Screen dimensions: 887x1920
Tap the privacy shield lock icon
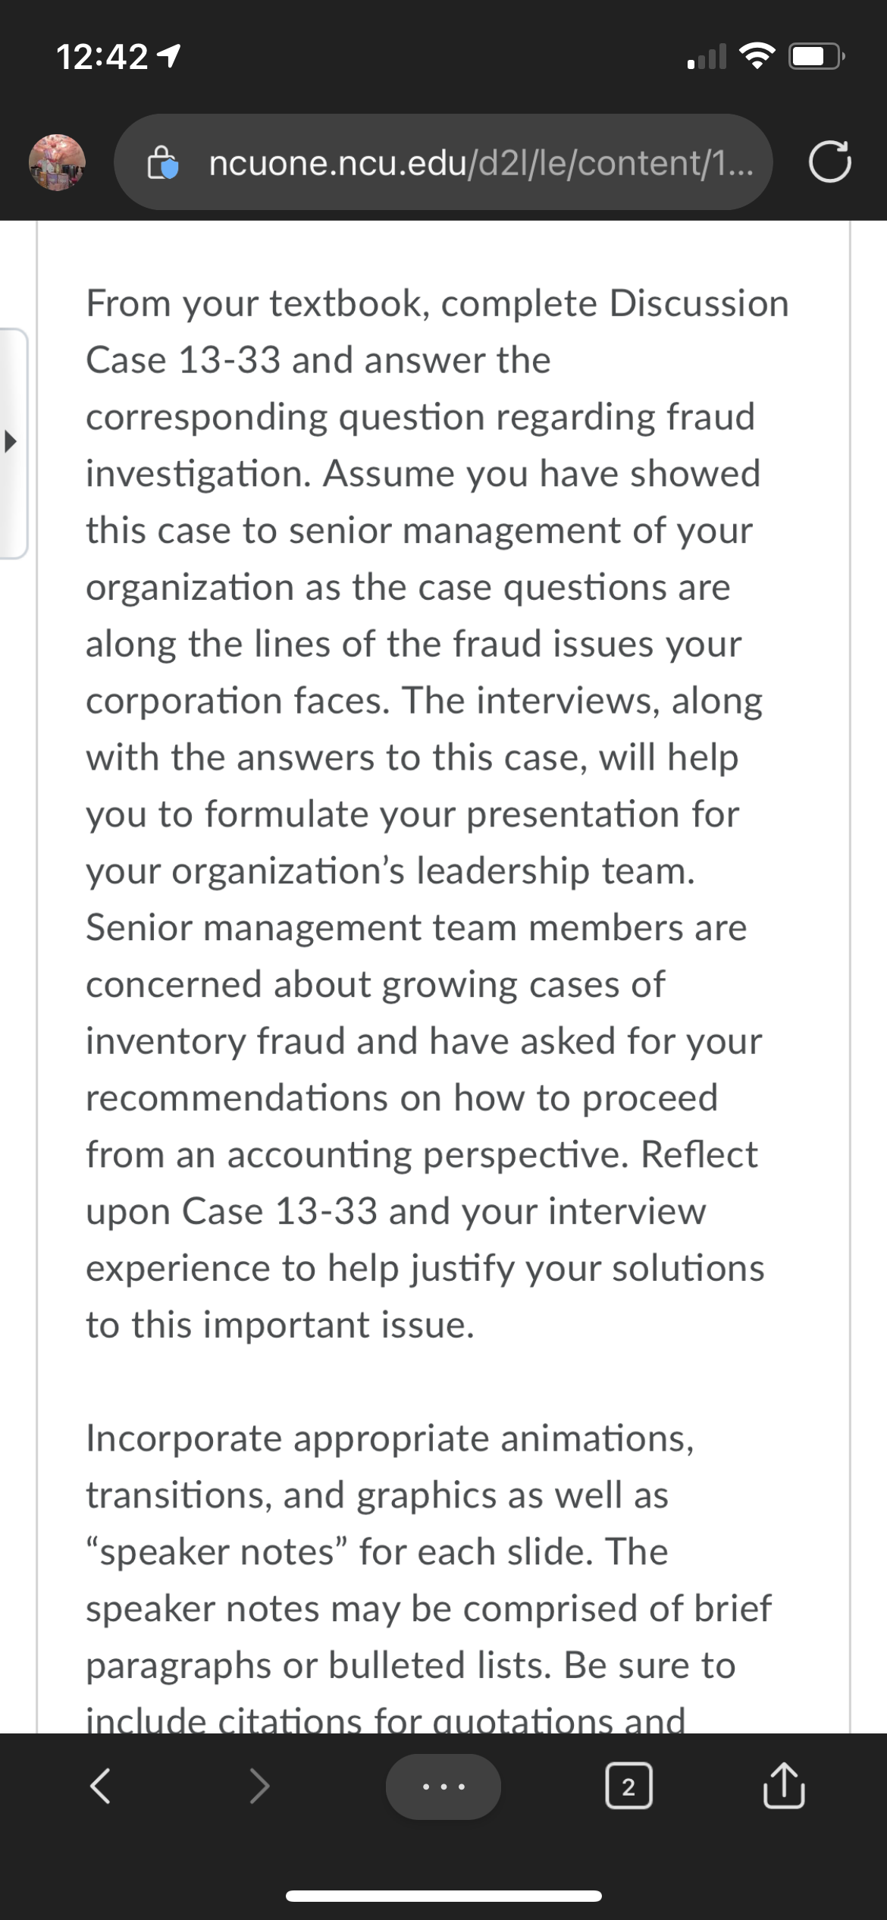(163, 163)
